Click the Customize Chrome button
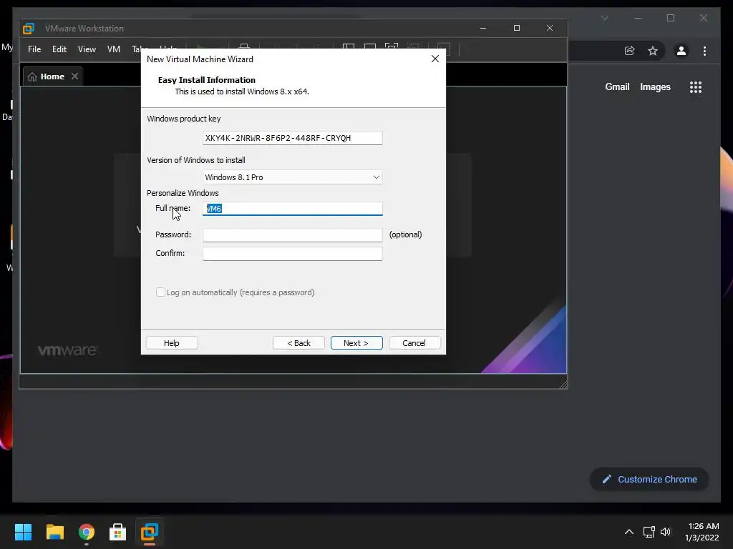The height and width of the screenshot is (549, 733). (x=649, y=480)
